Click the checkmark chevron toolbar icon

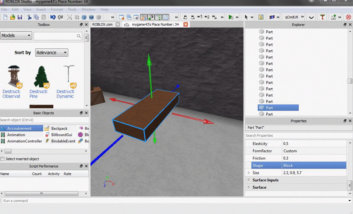(311, 17)
